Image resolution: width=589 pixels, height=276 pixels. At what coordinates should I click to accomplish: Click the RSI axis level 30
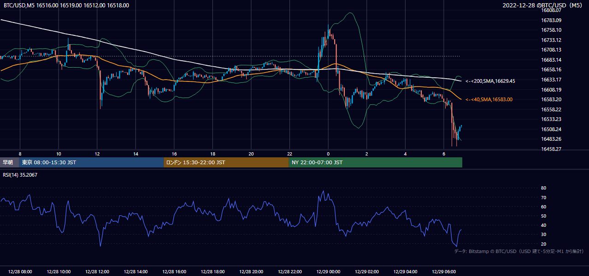point(543,235)
